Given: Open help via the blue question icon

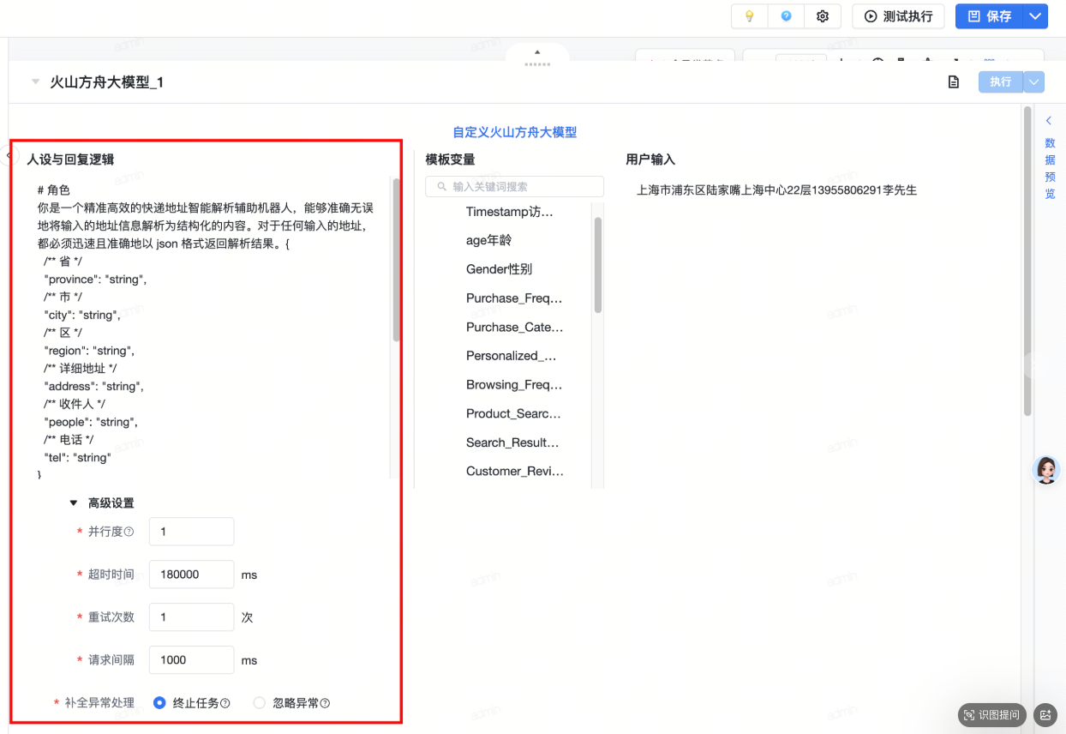Looking at the screenshot, I should tap(786, 16).
